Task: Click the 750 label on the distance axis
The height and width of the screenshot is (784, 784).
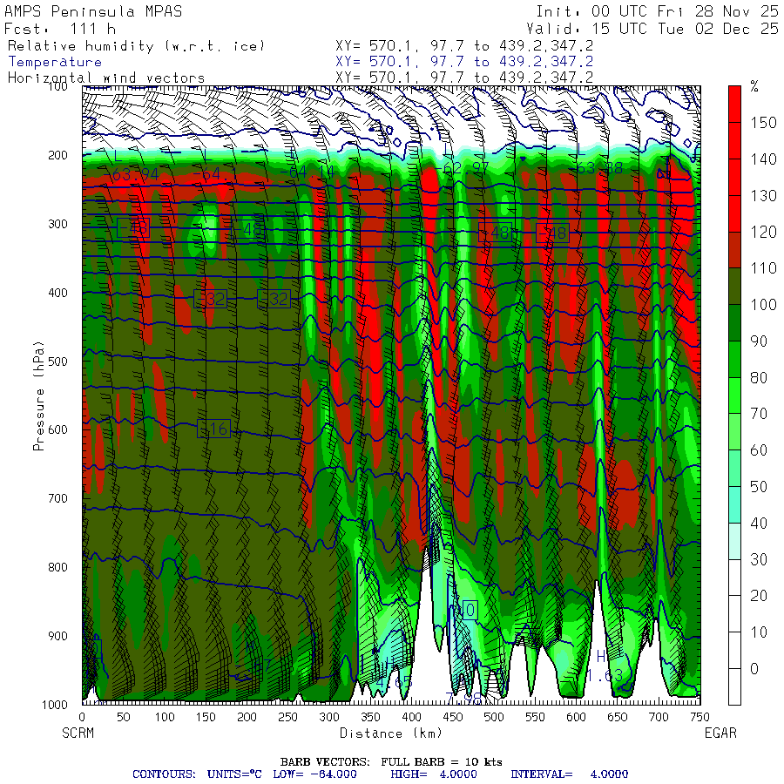Action: coord(700,717)
